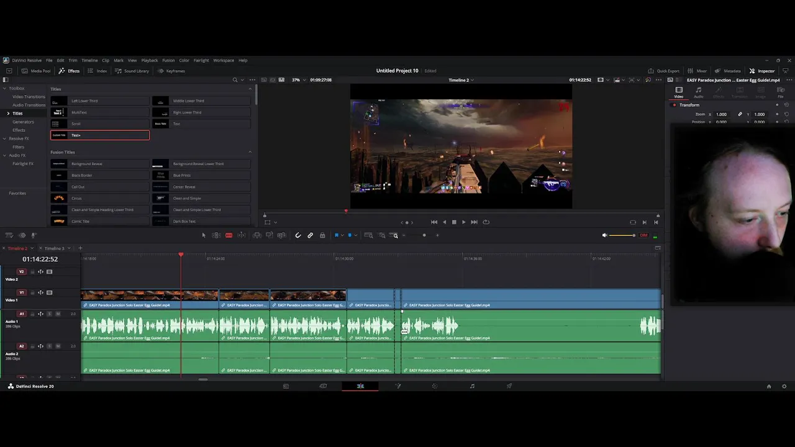Open the Media Pool panel
This screenshot has height=447, width=795.
36,71
